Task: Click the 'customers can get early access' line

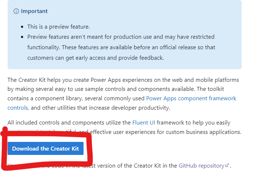Action: (95, 58)
